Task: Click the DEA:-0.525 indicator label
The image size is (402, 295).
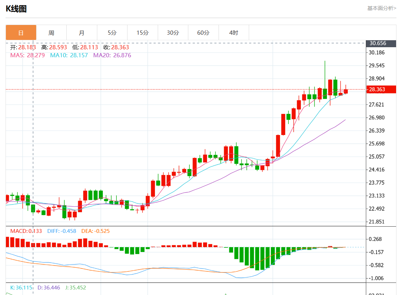Action: pos(95,231)
